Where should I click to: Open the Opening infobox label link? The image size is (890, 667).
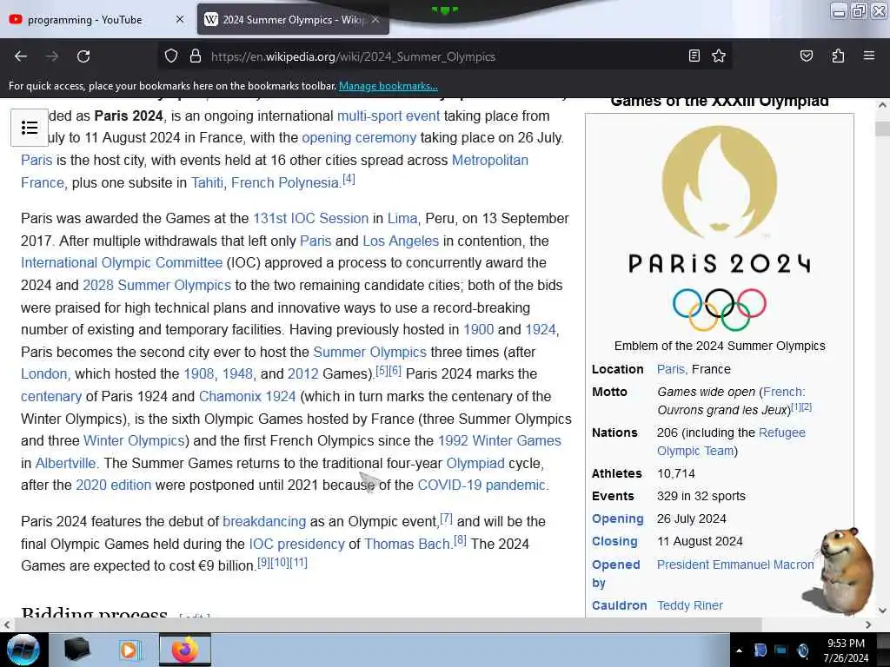point(618,519)
